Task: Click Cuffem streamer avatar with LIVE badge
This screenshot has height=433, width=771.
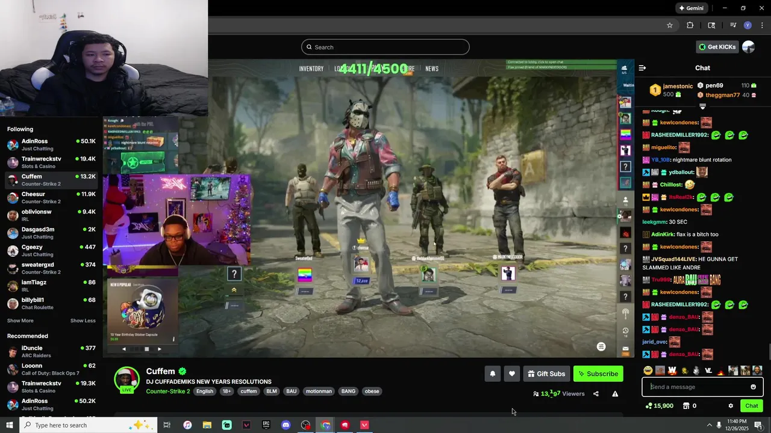Action: click(x=126, y=379)
